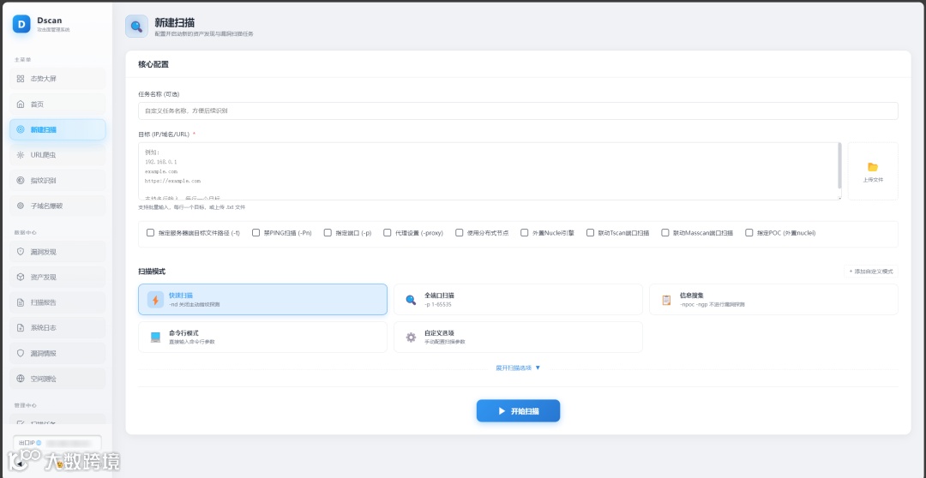
Task: Click the 资产发现 cube icon
Action: 21,278
